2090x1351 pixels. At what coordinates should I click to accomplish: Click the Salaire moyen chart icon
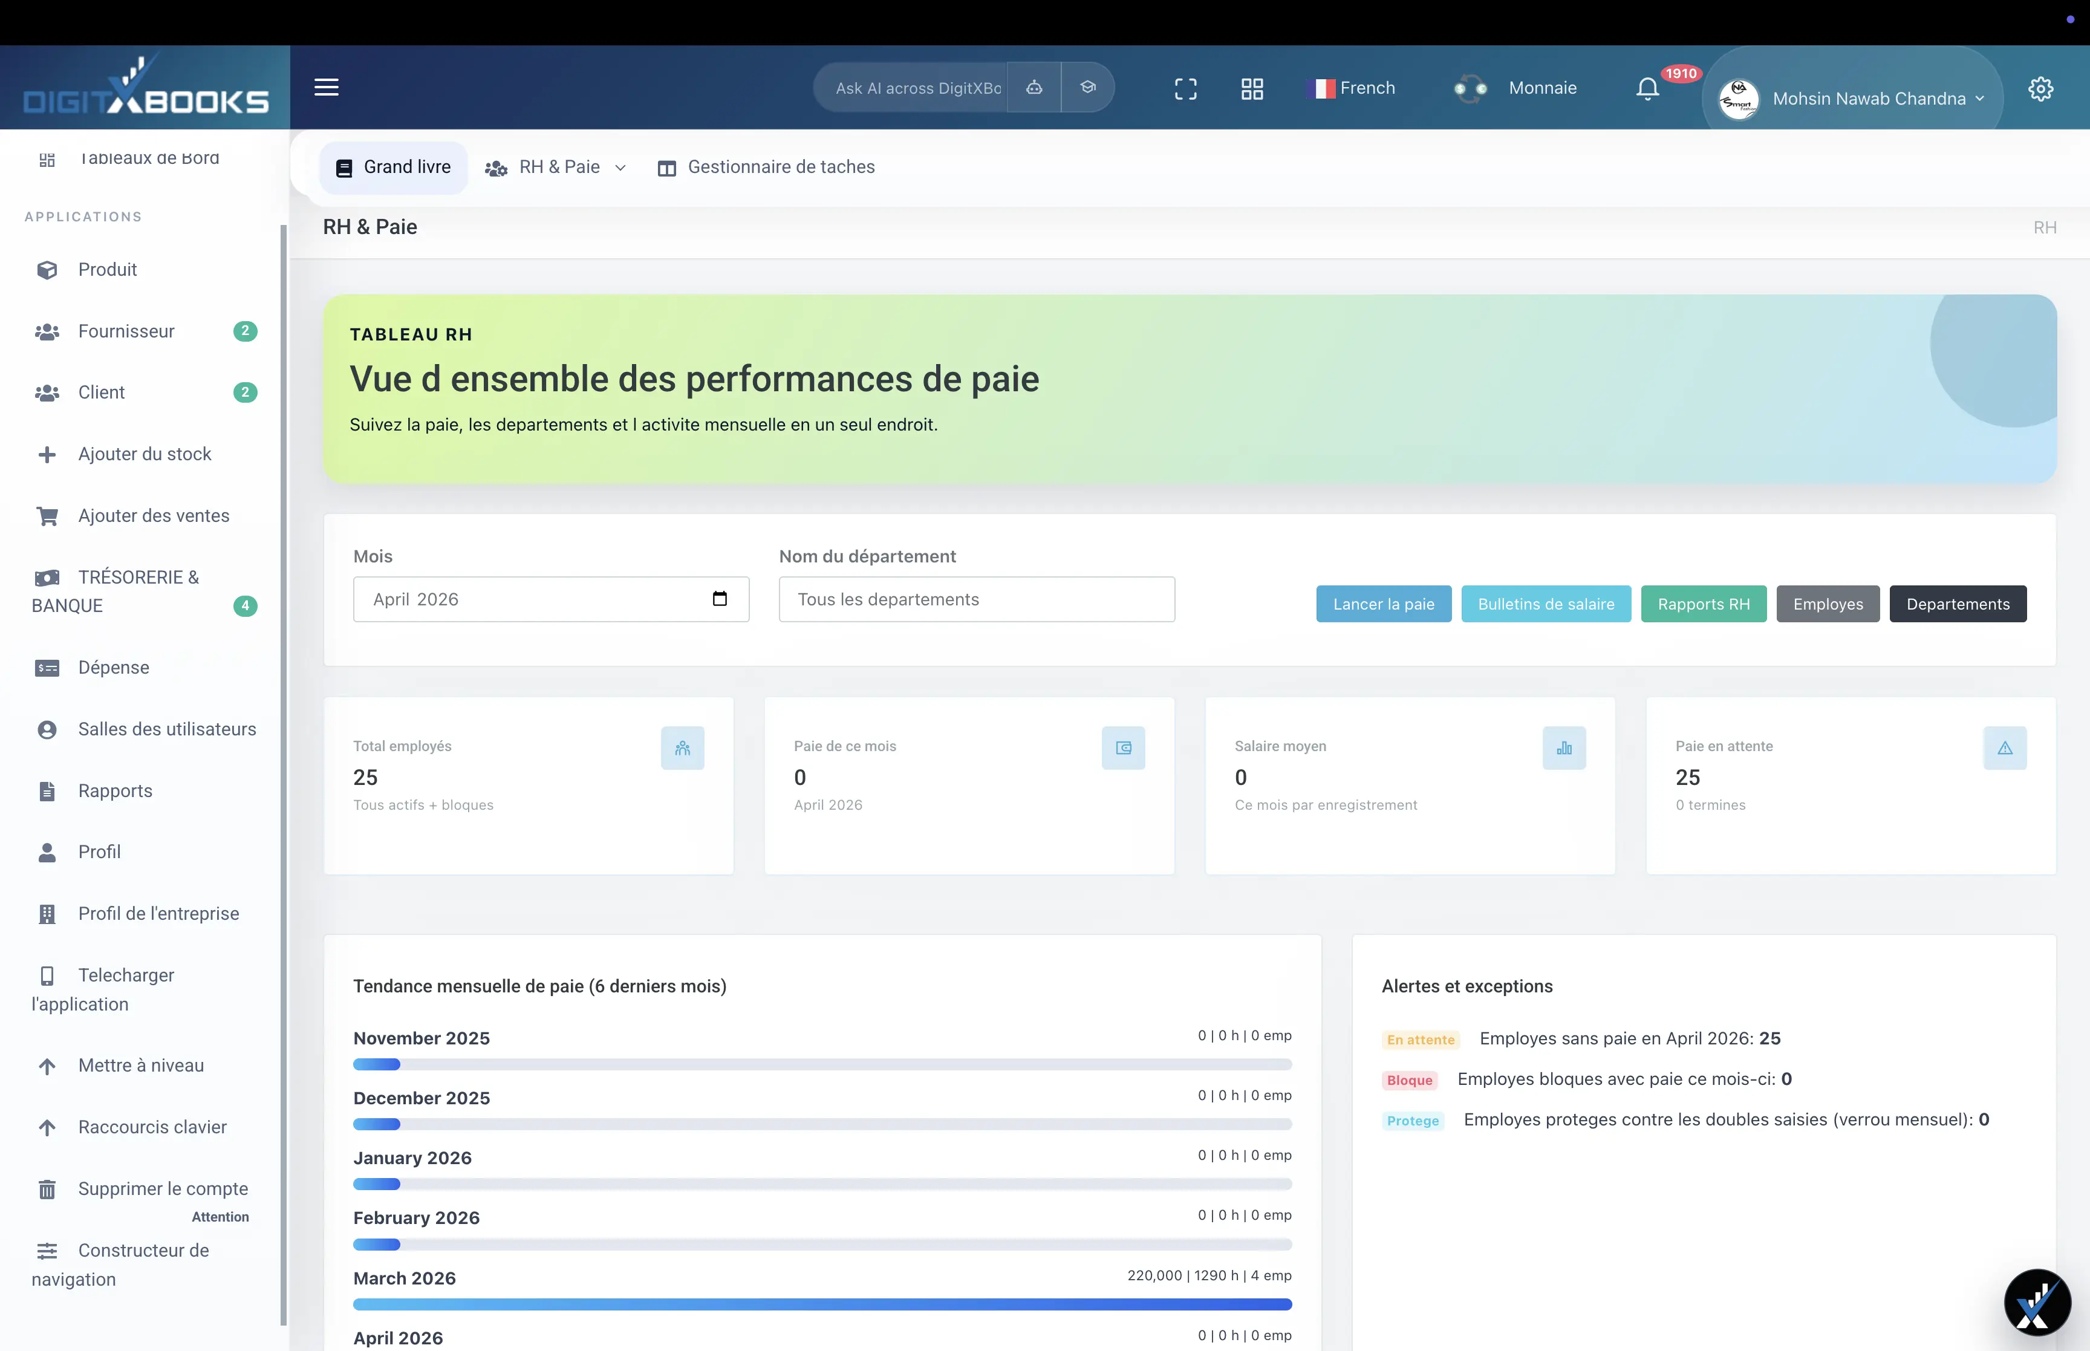[1564, 747]
